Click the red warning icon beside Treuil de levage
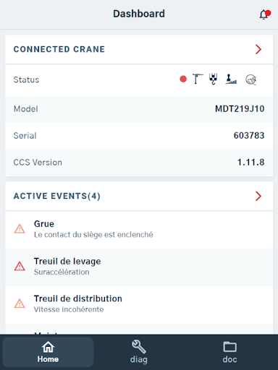The height and width of the screenshot is (370, 278). [20, 266]
